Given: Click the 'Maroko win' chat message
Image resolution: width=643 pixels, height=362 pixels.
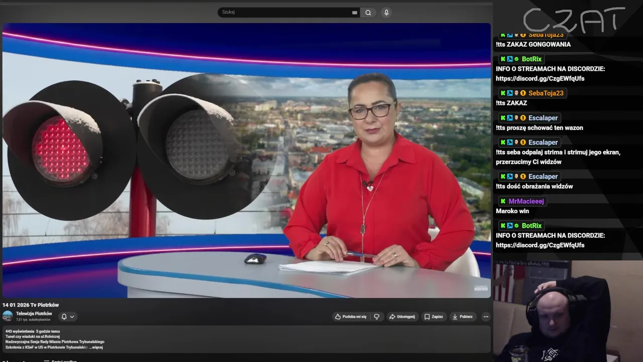Looking at the screenshot, I should click(512, 211).
